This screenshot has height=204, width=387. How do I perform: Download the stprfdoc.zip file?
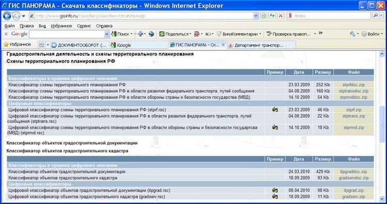(x=353, y=85)
